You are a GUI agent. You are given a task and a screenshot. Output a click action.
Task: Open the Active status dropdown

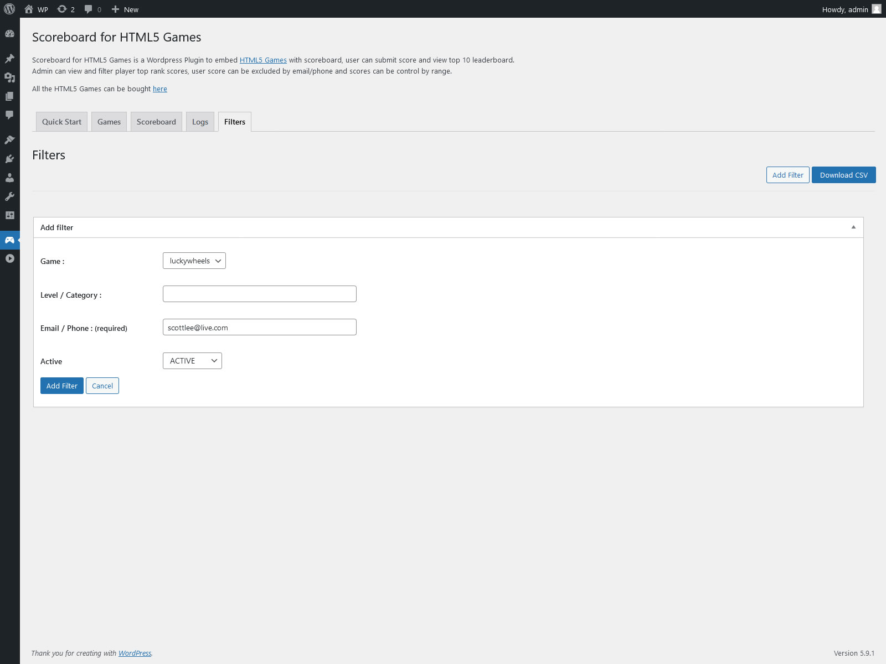pos(192,361)
